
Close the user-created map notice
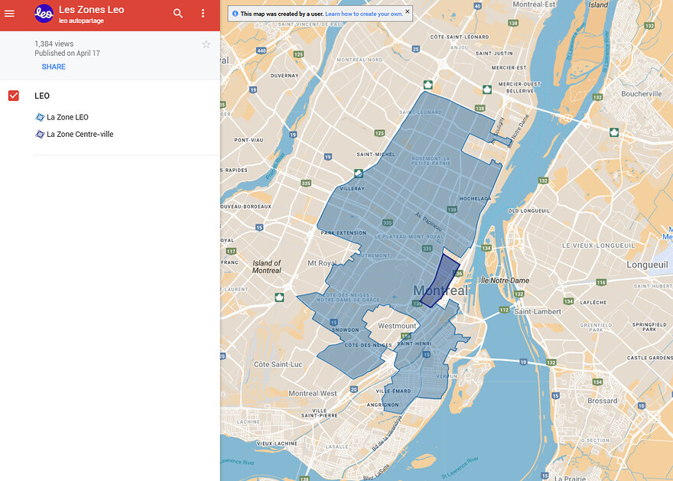(x=408, y=12)
